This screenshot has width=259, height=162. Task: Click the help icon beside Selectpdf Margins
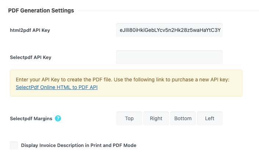click(58, 118)
